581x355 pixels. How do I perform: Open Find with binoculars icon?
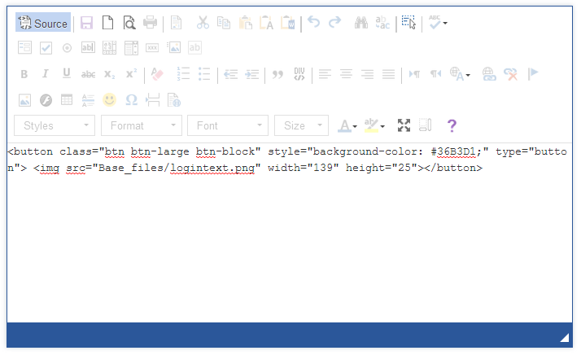click(x=361, y=23)
